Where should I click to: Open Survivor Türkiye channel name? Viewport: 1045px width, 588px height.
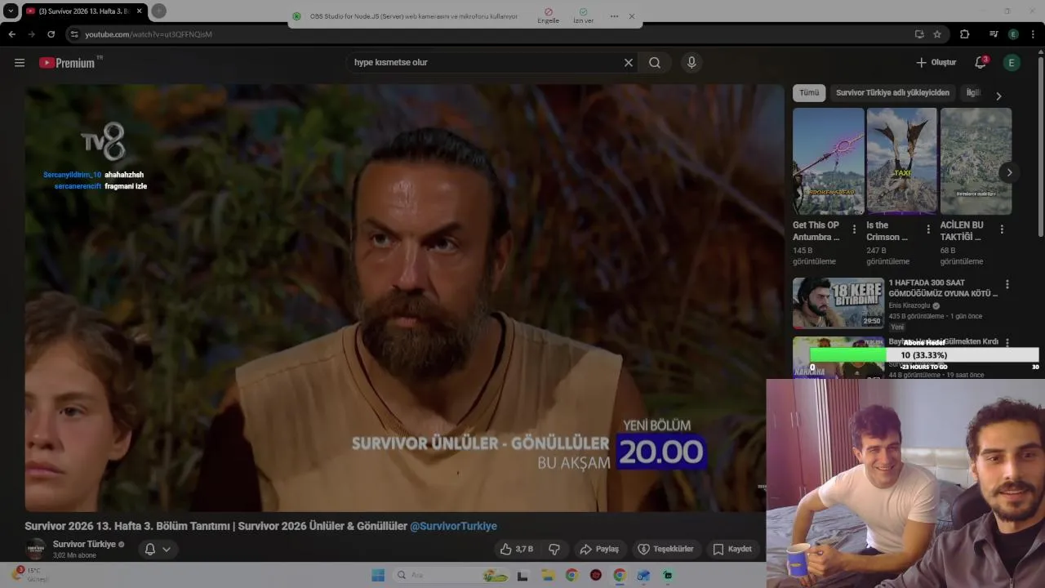click(84, 545)
